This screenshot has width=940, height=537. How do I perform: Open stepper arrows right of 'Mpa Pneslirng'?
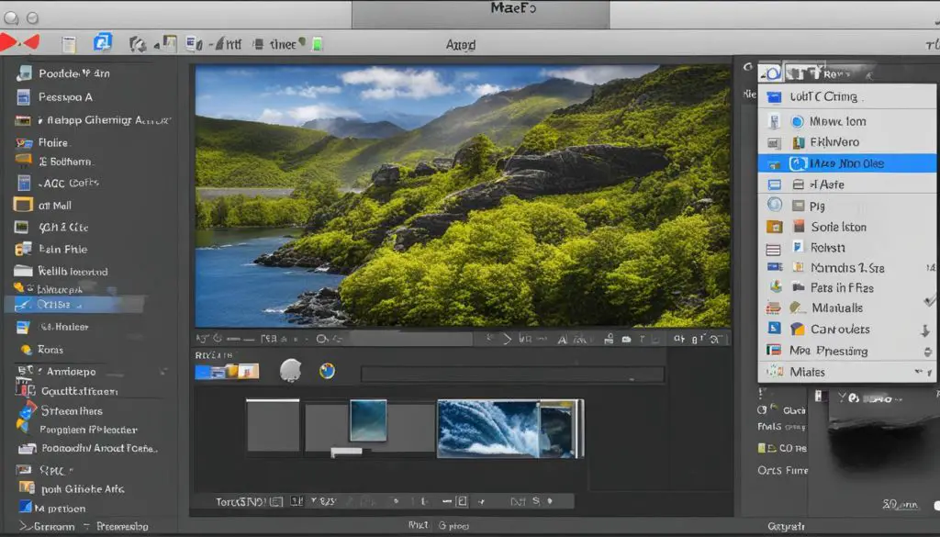click(927, 352)
